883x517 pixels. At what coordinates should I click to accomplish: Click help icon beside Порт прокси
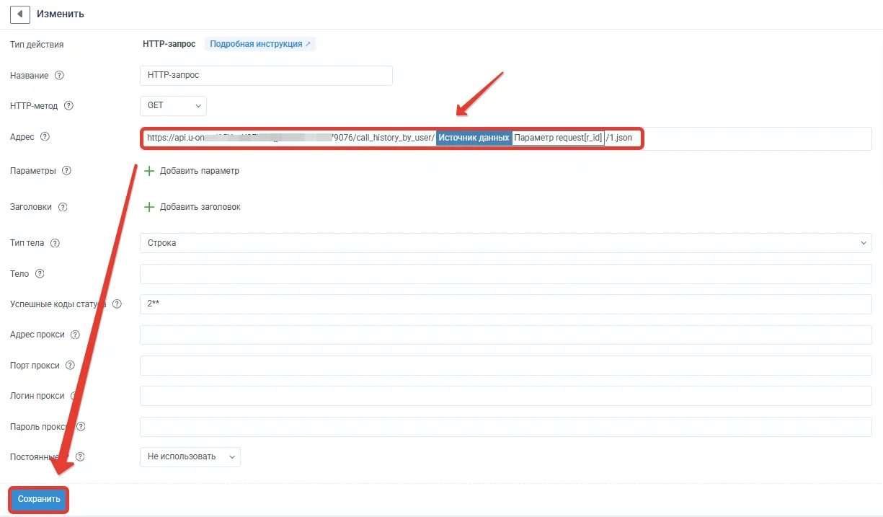point(70,366)
